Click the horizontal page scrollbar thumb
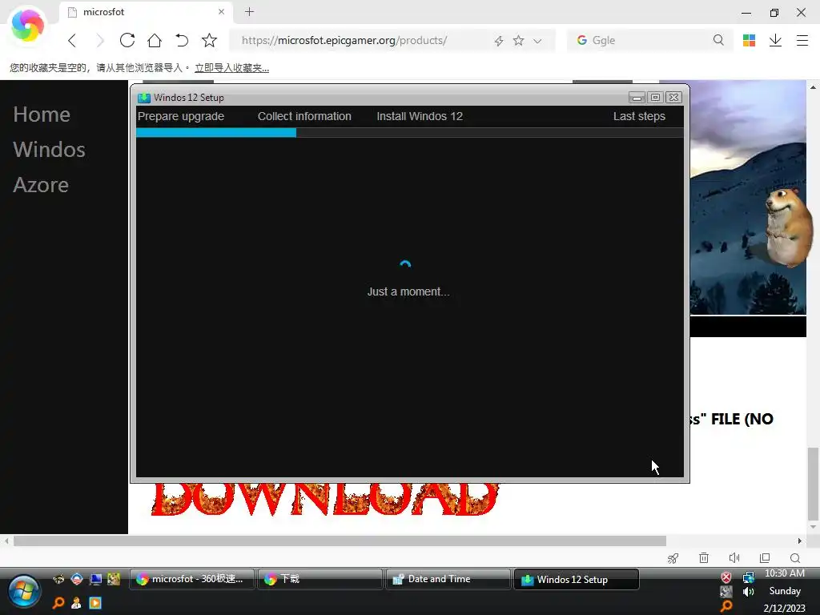 (x=340, y=541)
